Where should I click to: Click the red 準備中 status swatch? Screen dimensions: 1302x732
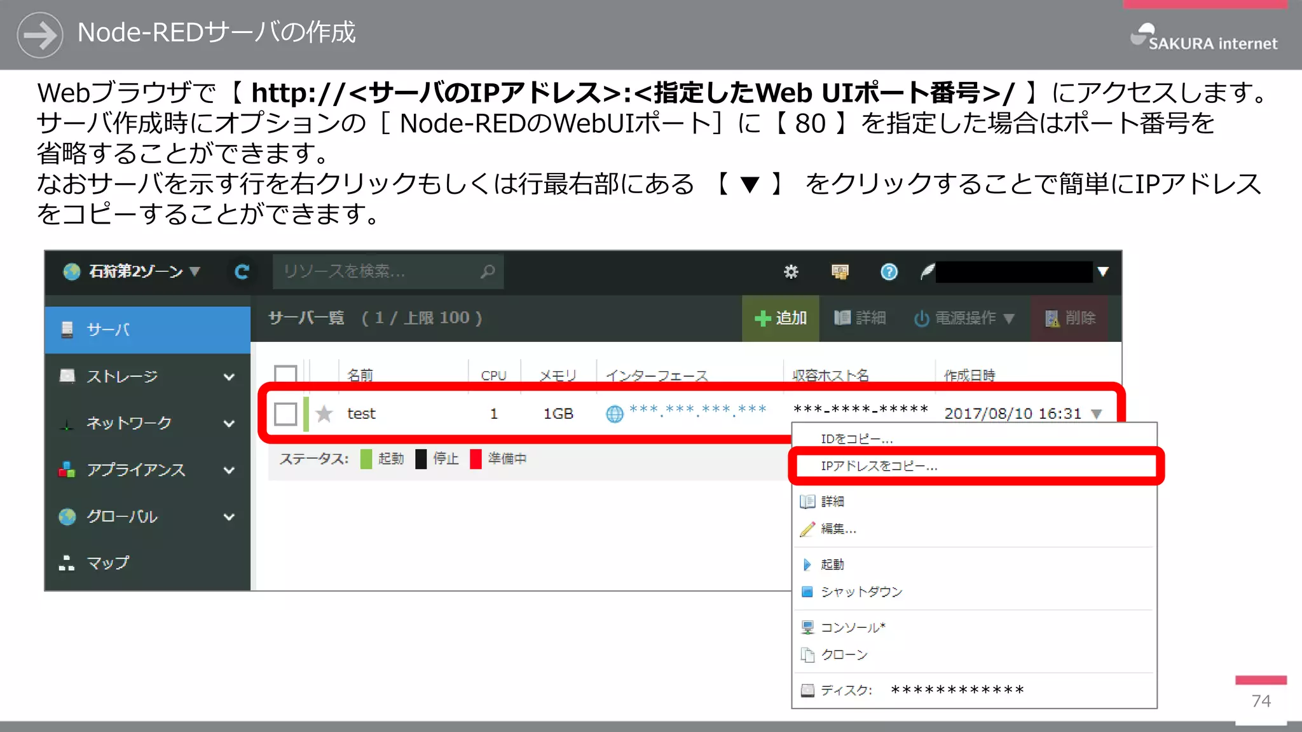click(x=476, y=459)
